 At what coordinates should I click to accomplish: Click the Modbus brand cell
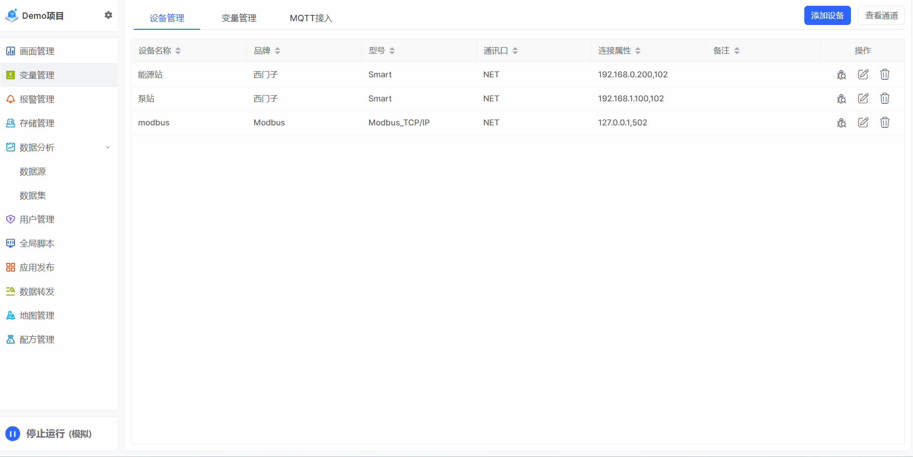[x=304, y=123]
